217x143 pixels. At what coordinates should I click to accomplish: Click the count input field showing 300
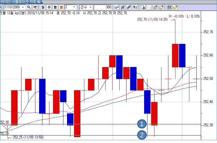tap(103, 7)
